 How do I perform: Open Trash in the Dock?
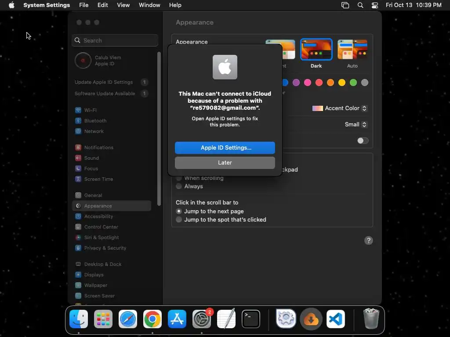(x=371, y=319)
